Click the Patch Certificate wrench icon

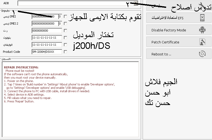202,42
